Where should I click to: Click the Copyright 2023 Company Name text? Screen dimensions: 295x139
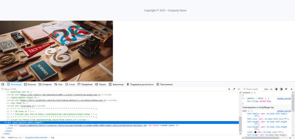tap(165, 11)
